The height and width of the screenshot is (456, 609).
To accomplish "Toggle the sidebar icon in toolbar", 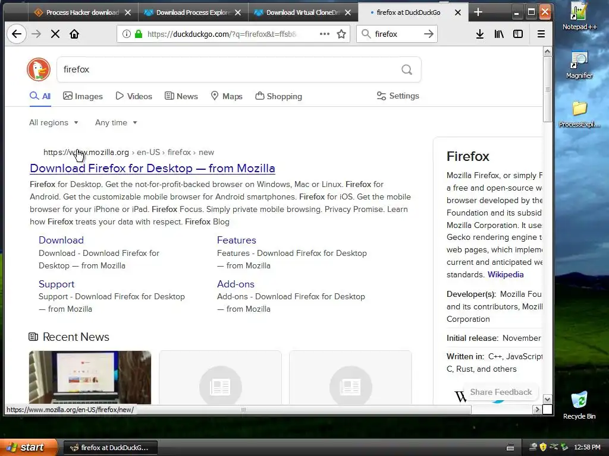I will pyautogui.click(x=518, y=34).
